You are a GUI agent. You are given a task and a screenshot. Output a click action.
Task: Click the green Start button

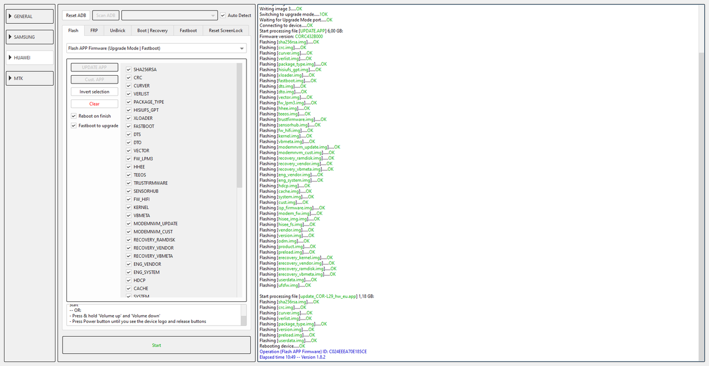coord(156,345)
